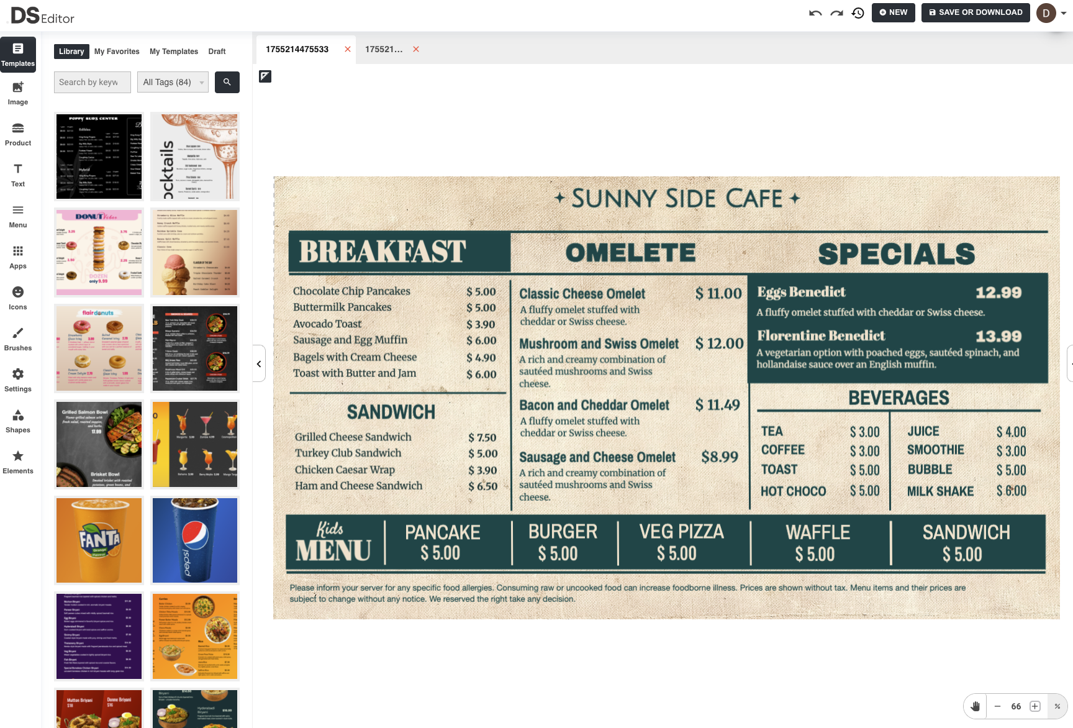The width and height of the screenshot is (1073, 728).
Task: Close the second 175521... tab
Action: pos(416,49)
